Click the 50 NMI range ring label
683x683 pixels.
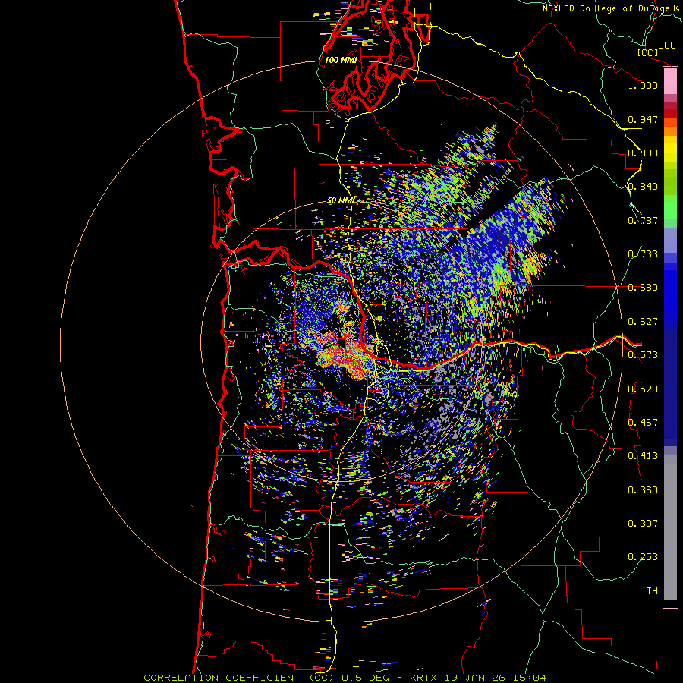click(341, 201)
